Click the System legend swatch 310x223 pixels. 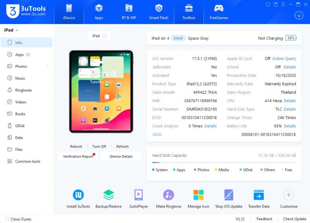[x=153, y=170]
